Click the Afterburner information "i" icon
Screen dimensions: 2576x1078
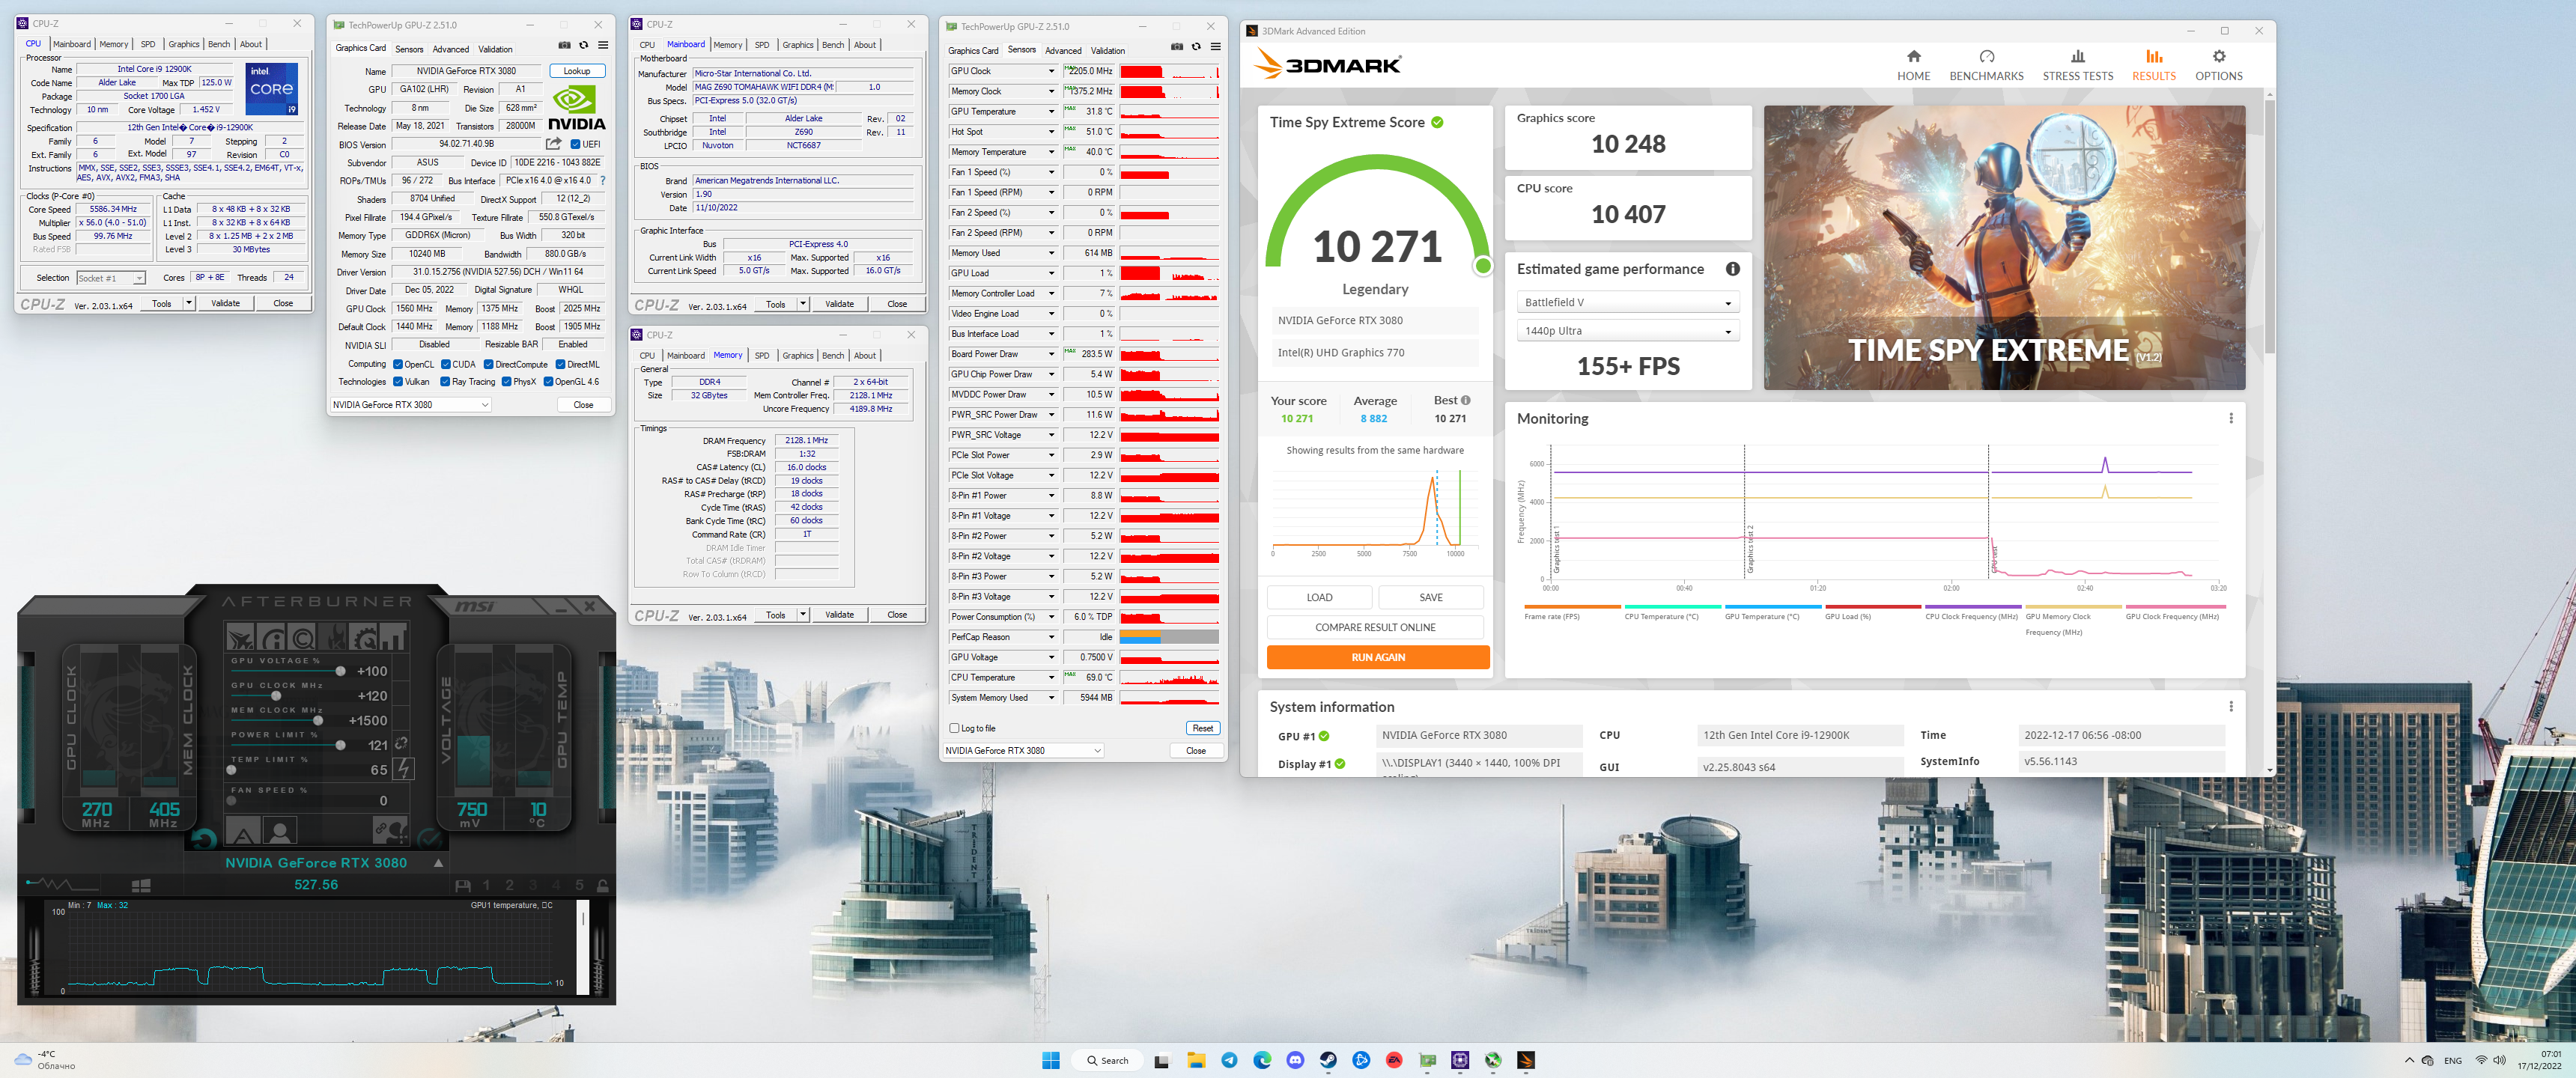coord(271,637)
